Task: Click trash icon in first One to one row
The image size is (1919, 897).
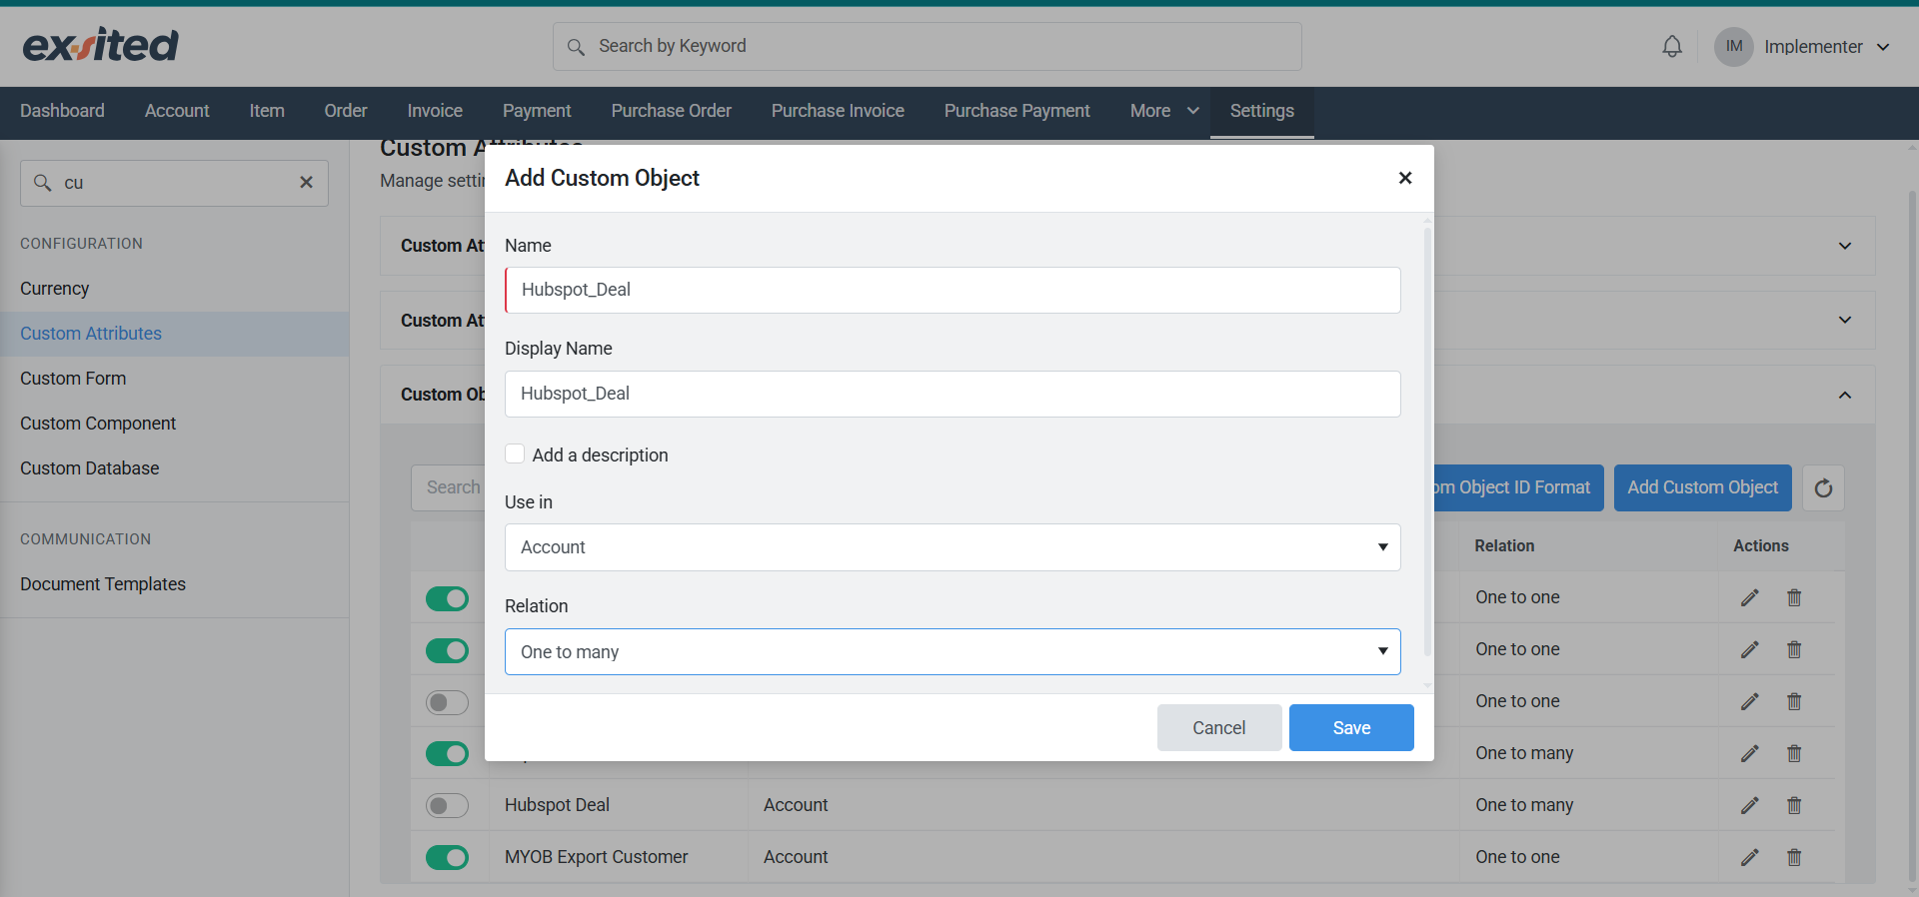Action: pyautogui.click(x=1794, y=597)
